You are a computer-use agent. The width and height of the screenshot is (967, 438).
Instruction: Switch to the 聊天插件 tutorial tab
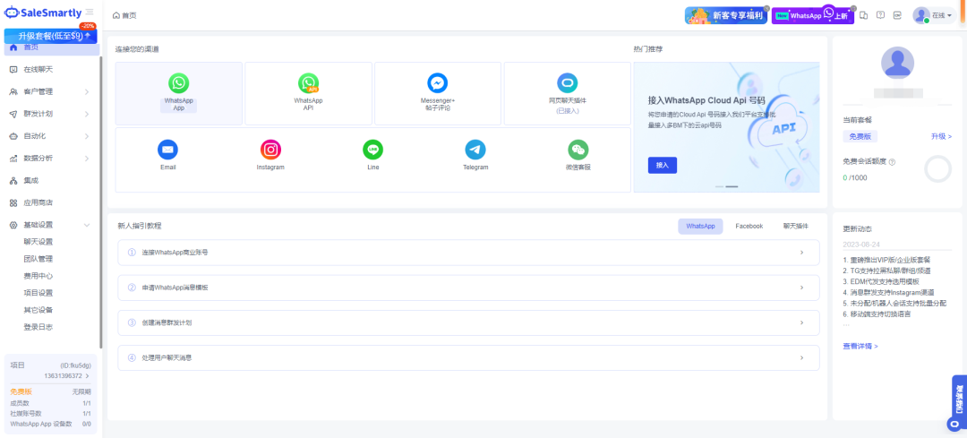(x=795, y=227)
